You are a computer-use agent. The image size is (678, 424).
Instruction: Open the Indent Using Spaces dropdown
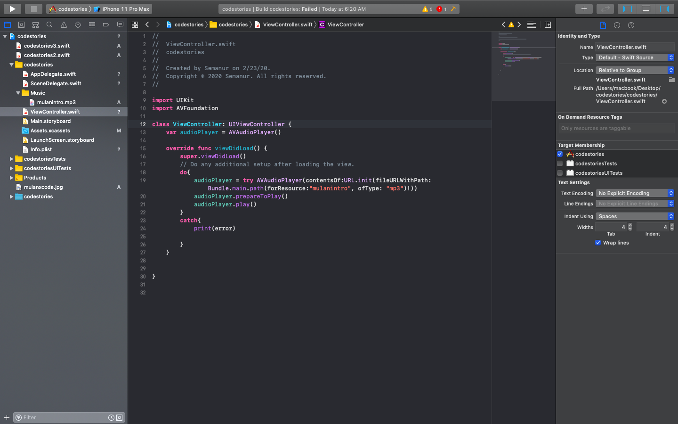point(635,216)
